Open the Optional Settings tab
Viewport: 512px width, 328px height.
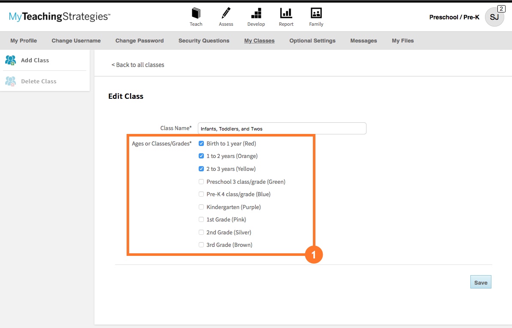click(x=312, y=41)
